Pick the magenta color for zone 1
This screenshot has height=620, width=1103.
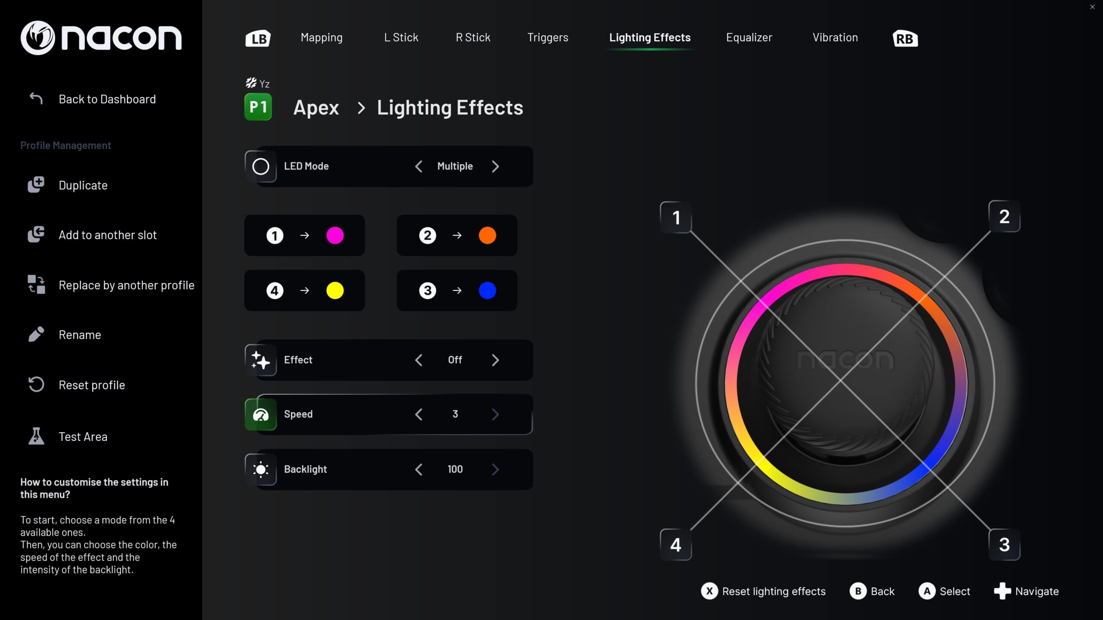pos(335,236)
